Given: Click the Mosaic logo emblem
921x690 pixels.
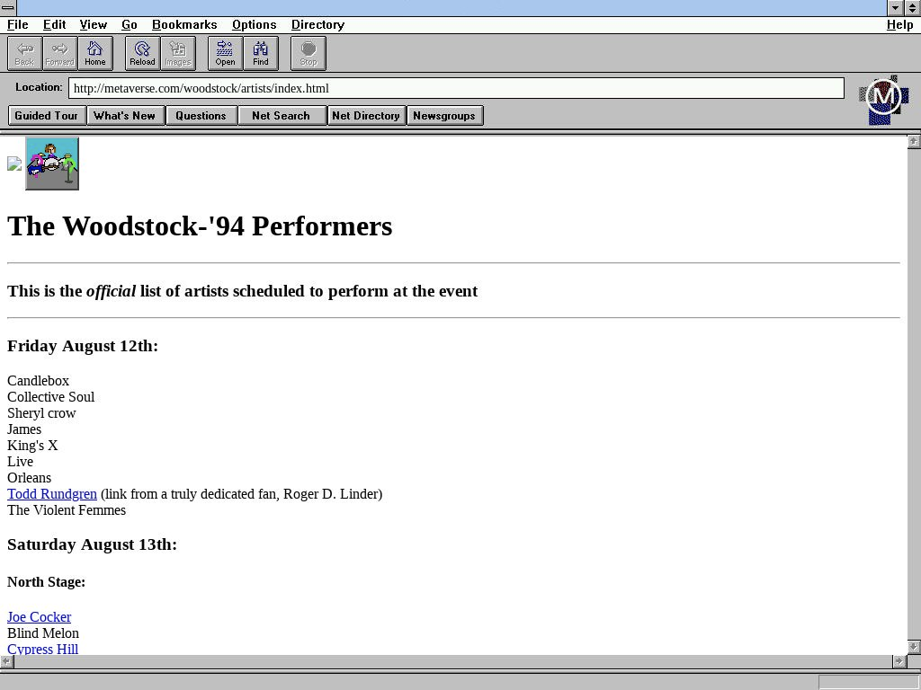Looking at the screenshot, I should pyautogui.click(x=883, y=99).
